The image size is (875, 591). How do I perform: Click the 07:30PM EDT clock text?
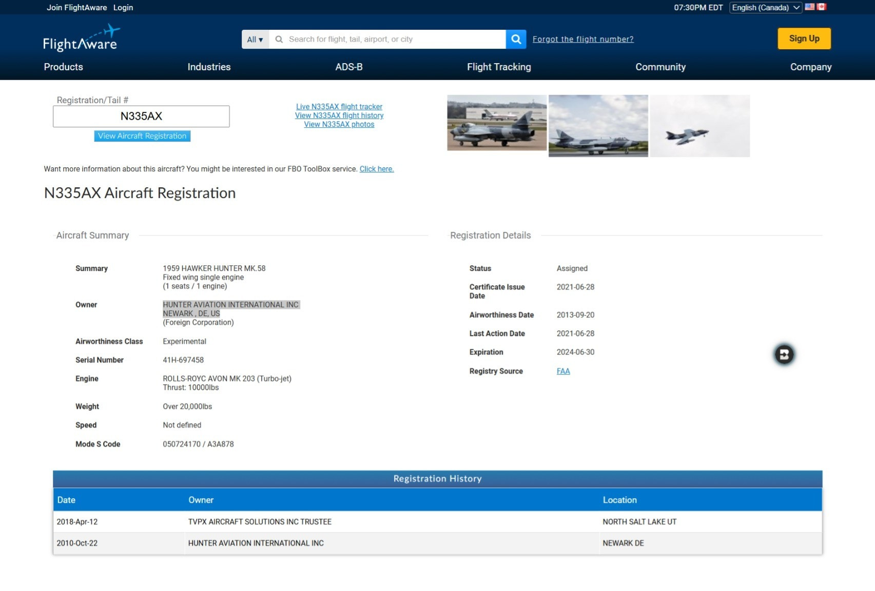698,8
